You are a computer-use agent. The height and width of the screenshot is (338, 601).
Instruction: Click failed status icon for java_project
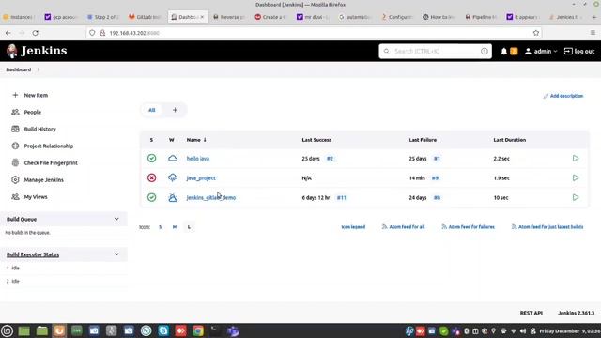click(x=152, y=177)
